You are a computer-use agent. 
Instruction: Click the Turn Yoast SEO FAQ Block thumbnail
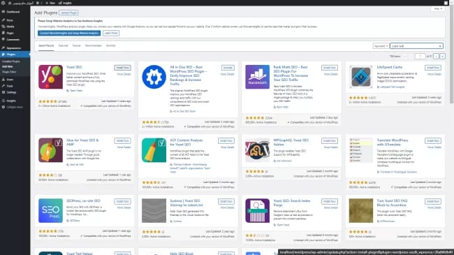coord(361,211)
